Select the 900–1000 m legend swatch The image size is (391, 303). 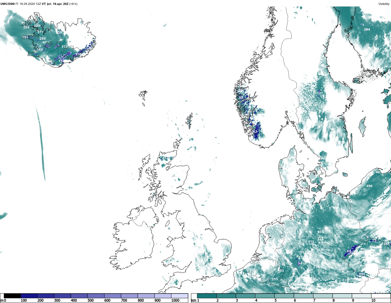163,296
